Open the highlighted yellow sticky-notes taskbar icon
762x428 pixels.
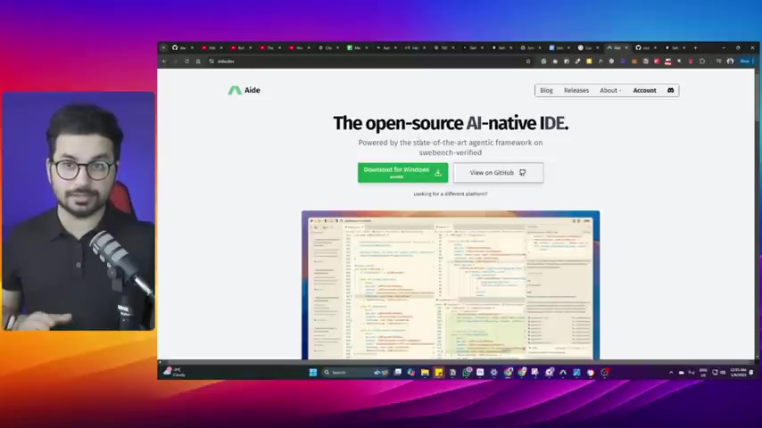(438, 372)
